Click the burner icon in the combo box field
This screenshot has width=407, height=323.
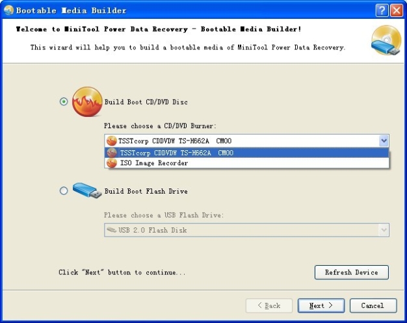click(112, 141)
